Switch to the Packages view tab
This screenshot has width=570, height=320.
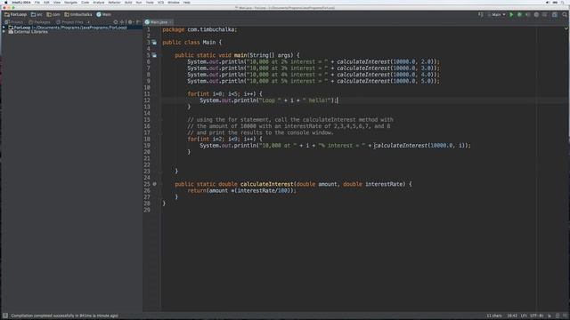[x=39, y=22]
